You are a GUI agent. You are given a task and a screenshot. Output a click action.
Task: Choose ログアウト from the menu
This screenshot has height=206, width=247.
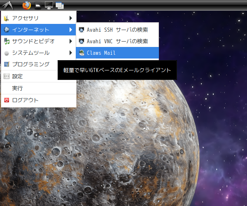pyautogui.click(x=38, y=100)
